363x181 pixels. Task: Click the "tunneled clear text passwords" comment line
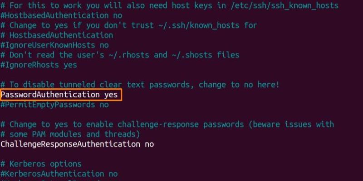pos(136,85)
